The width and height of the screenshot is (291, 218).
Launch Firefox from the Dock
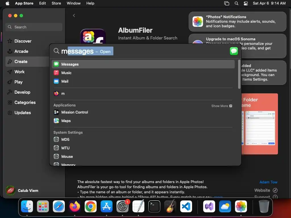pyautogui.click(x=75, y=206)
